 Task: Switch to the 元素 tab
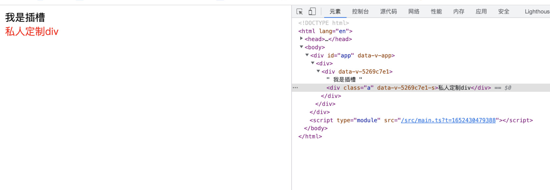click(x=335, y=11)
